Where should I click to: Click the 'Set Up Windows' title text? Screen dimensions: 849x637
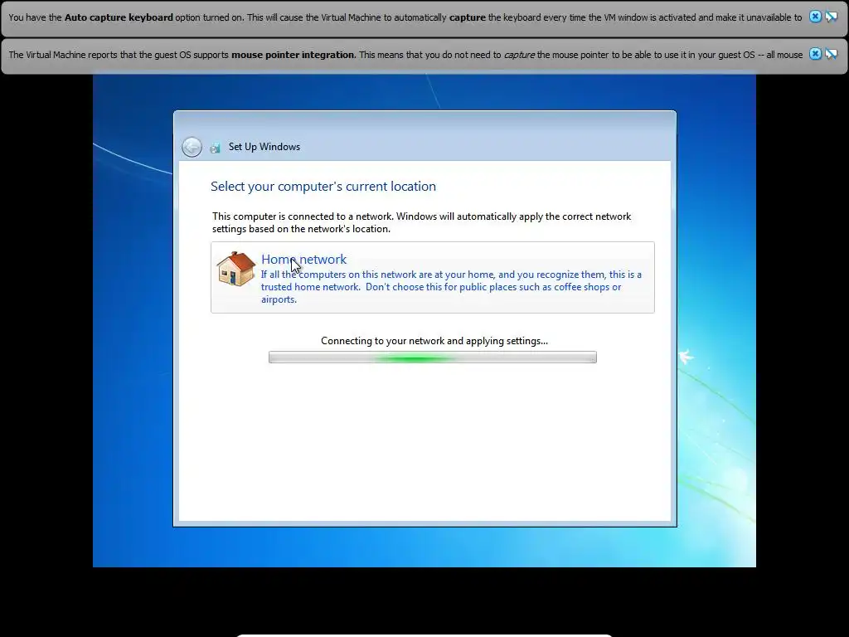click(264, 147)
